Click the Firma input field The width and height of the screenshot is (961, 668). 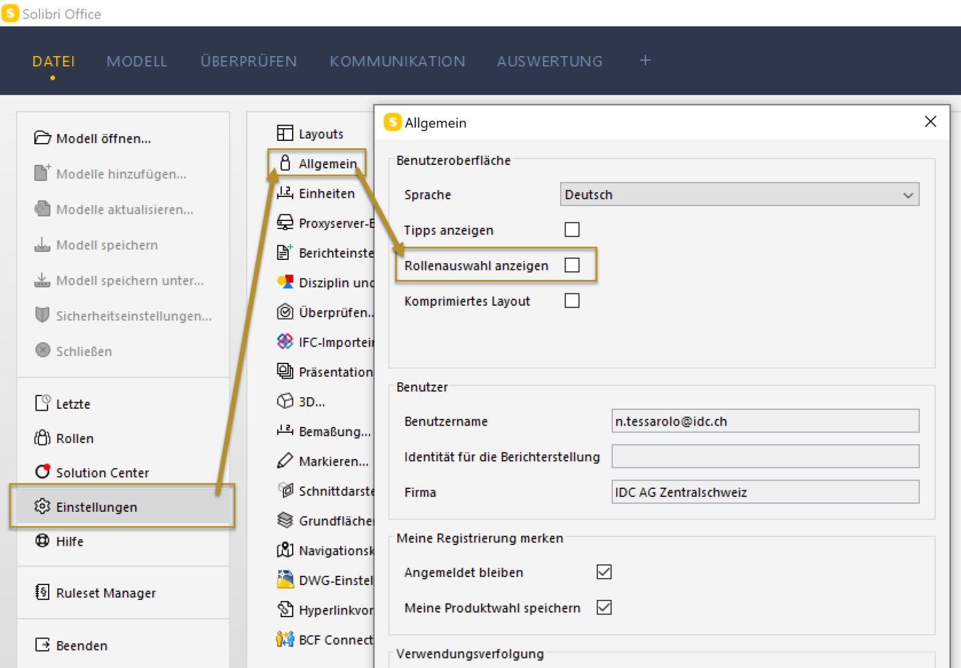point(765,492)
